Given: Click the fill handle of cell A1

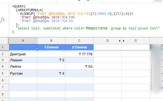Looking at the screenshot, I should pos(37,50).
